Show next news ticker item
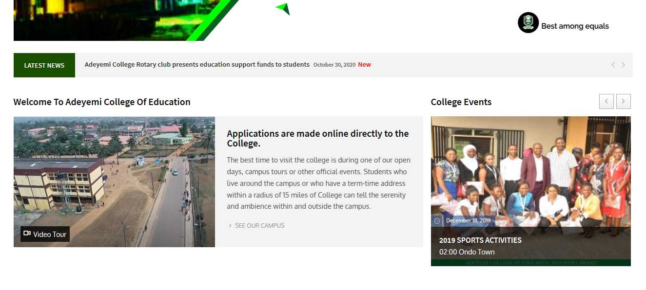646x290 pixels. click(623, 65)
